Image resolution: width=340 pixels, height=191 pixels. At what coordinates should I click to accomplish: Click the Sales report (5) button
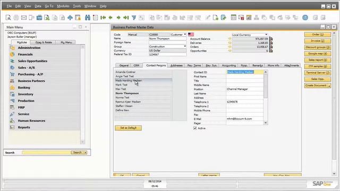click(x=318, y=60)
